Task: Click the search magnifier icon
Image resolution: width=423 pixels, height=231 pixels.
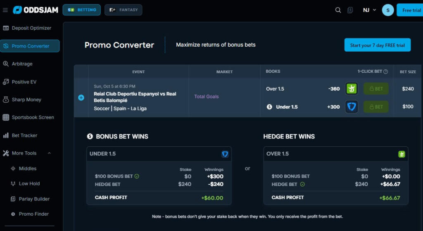Action: pyautogui.click(x=338, y=10)
